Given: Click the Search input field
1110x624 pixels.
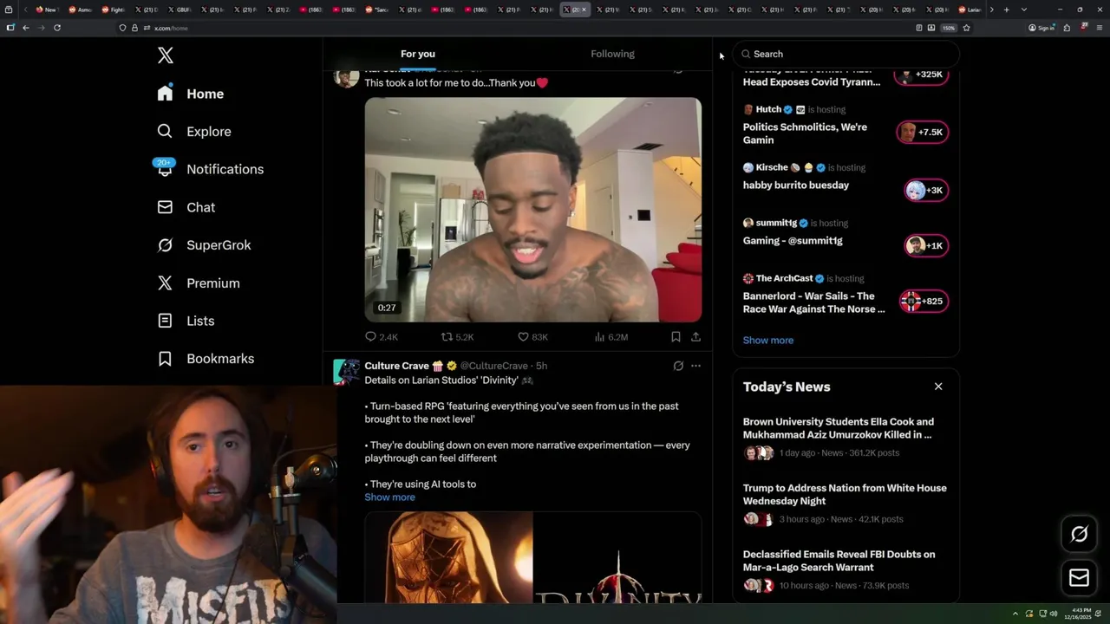Looking at the screenshot, I should [x=846, y=54].
